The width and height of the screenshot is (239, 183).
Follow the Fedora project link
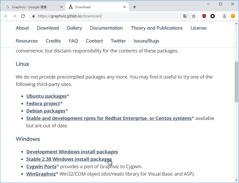(x=43, y=104)
